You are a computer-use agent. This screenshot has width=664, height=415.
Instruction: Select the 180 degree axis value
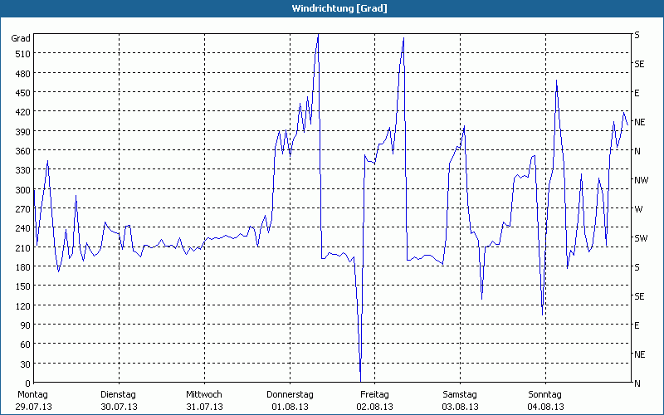point(22,267)
